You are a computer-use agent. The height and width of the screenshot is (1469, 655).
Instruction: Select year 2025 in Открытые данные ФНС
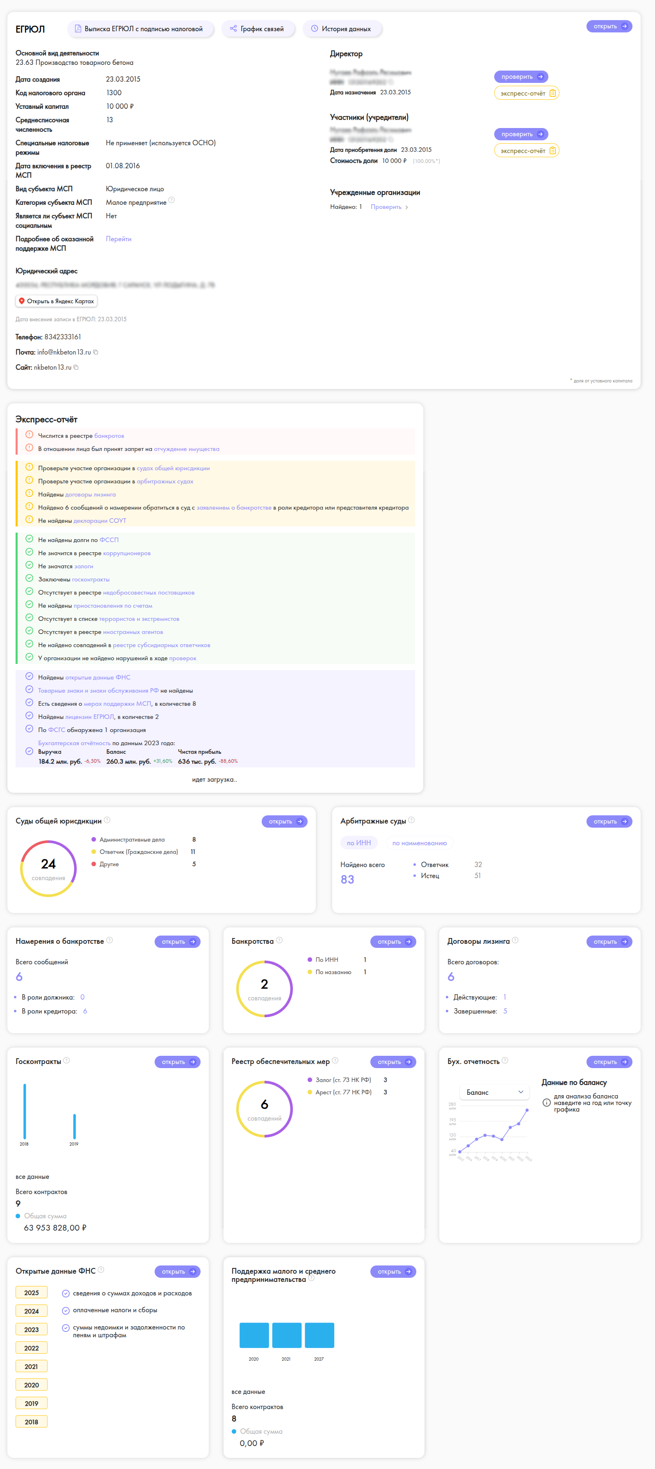click(x=31, y=1293)
